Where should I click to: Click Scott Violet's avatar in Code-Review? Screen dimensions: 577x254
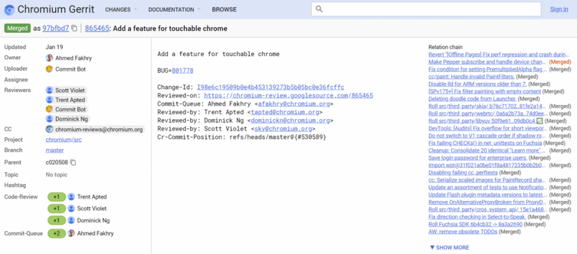pos(71,209)
